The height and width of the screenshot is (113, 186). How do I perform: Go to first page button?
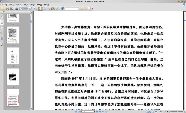[76, 111]
